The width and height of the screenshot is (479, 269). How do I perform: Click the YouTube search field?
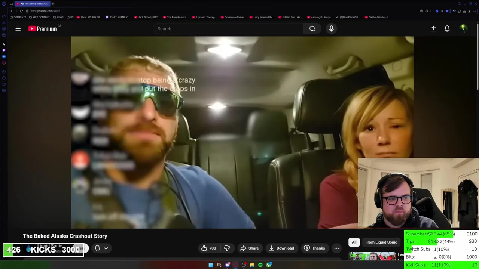(x=228, y=28)
